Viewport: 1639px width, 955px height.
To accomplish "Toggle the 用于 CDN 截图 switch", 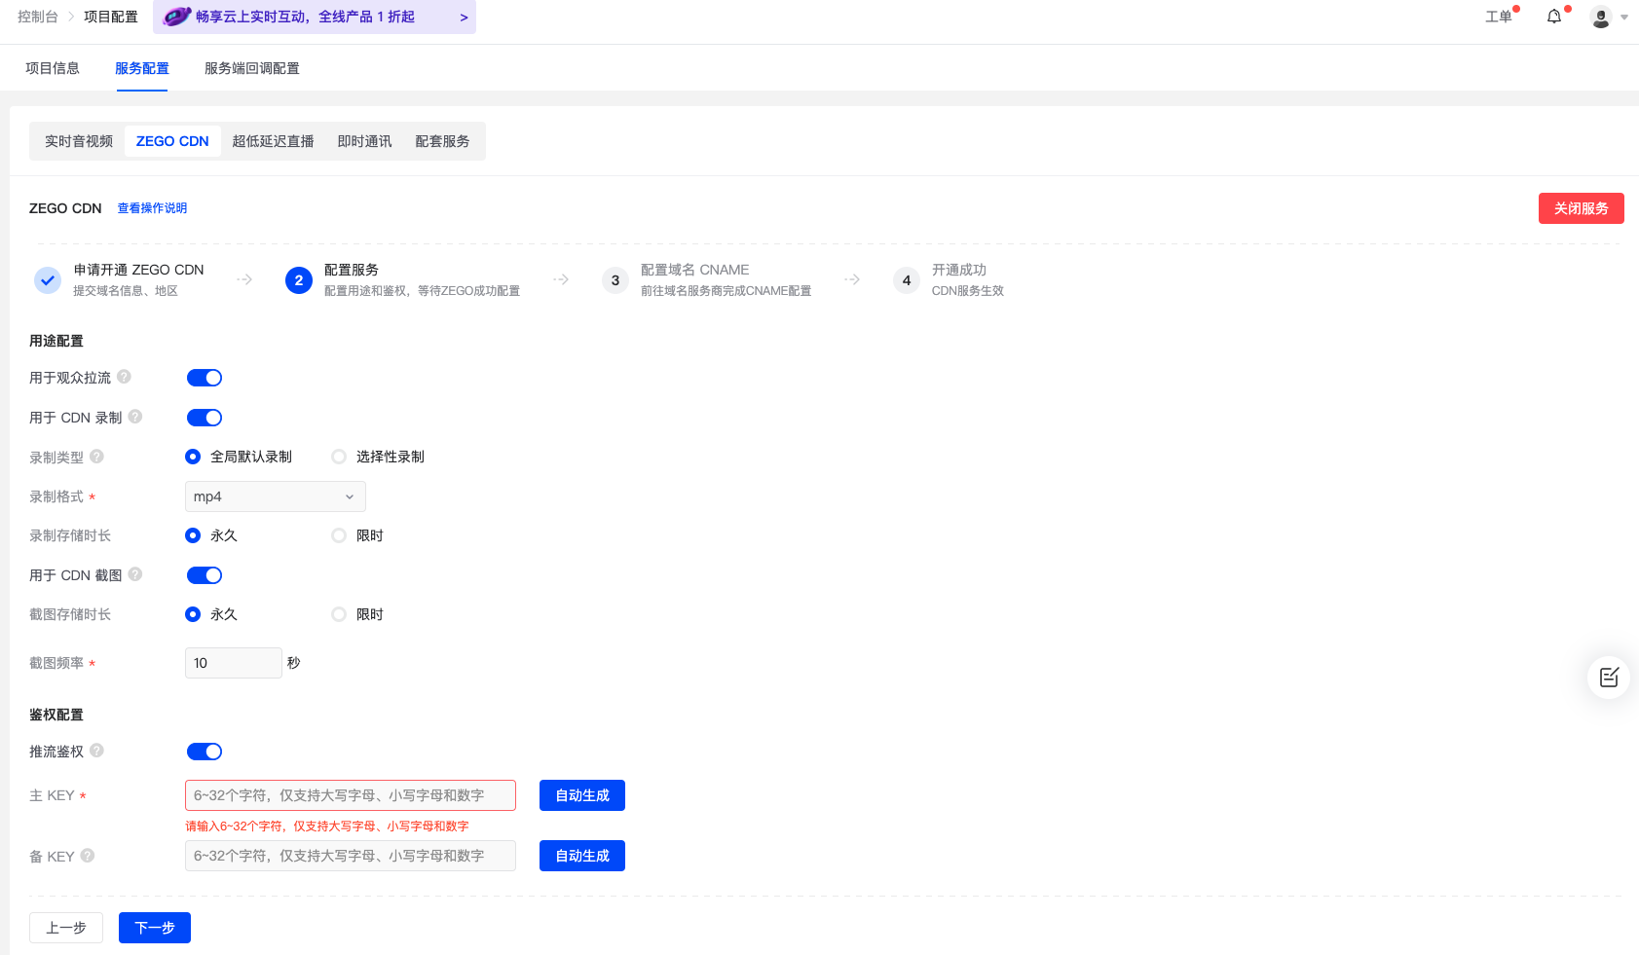I will click(205, 575).
